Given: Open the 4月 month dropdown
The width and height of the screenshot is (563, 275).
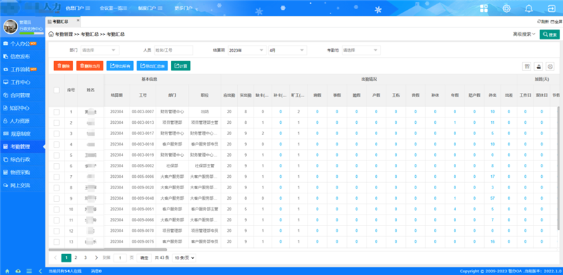Looking at the screenshot, I should click(x=288, y=50).
